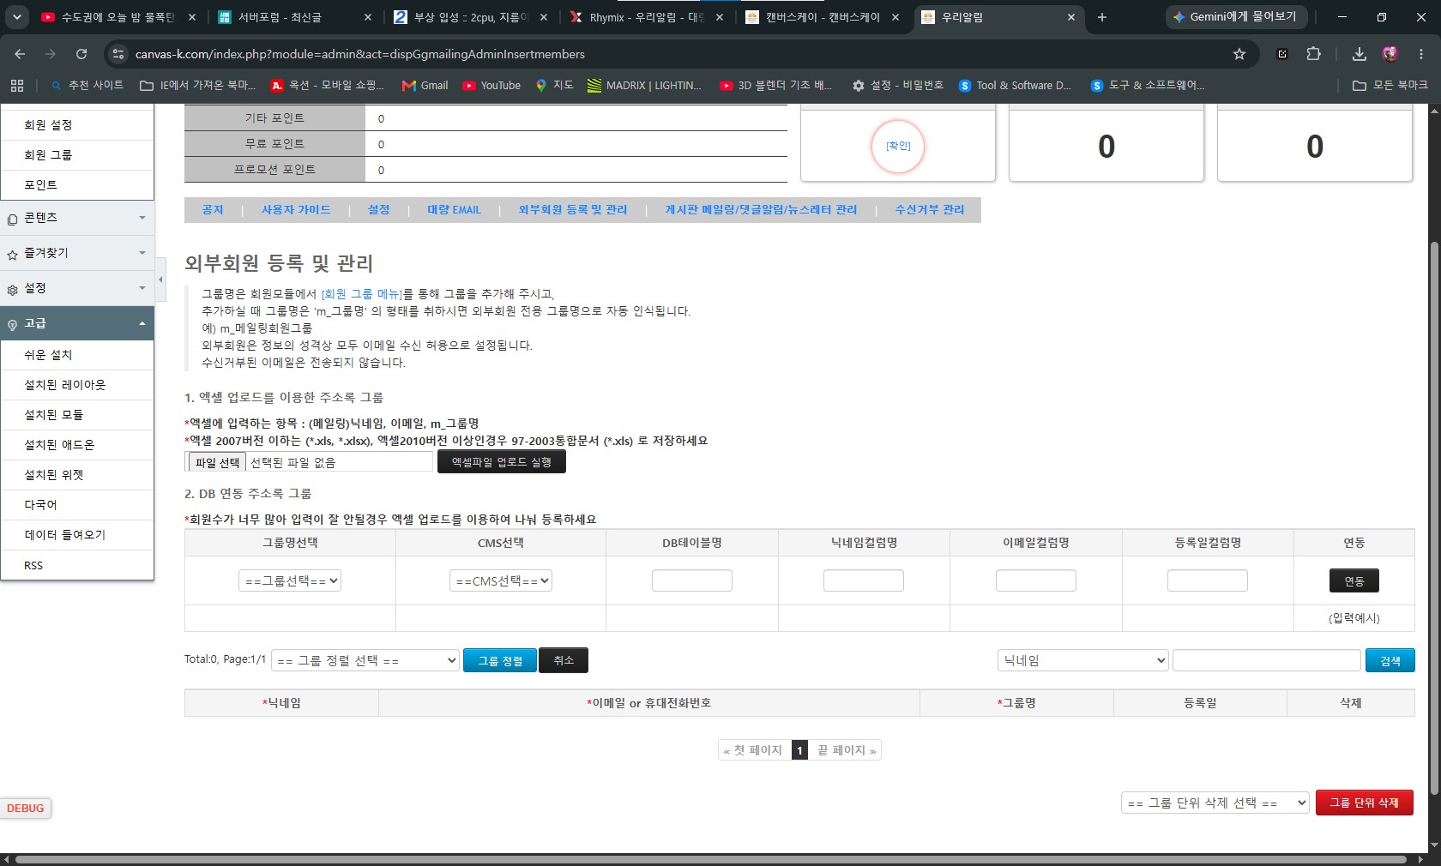Open a new browser tab
Image resolution: width=1441 pixels, height=866 pixels.
1102,17
